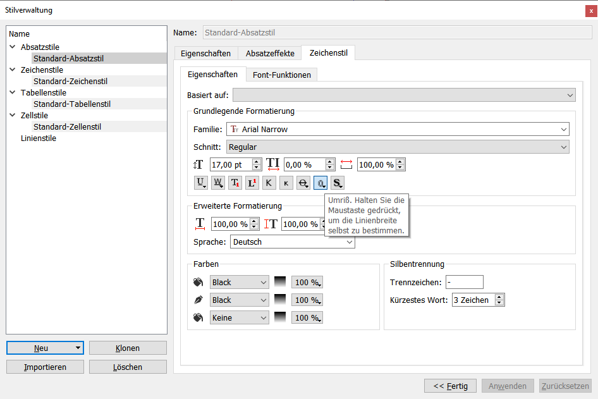The image size is (598, 399).
Task: Toggle the small caps button
Action: click(x=286, y=183)
